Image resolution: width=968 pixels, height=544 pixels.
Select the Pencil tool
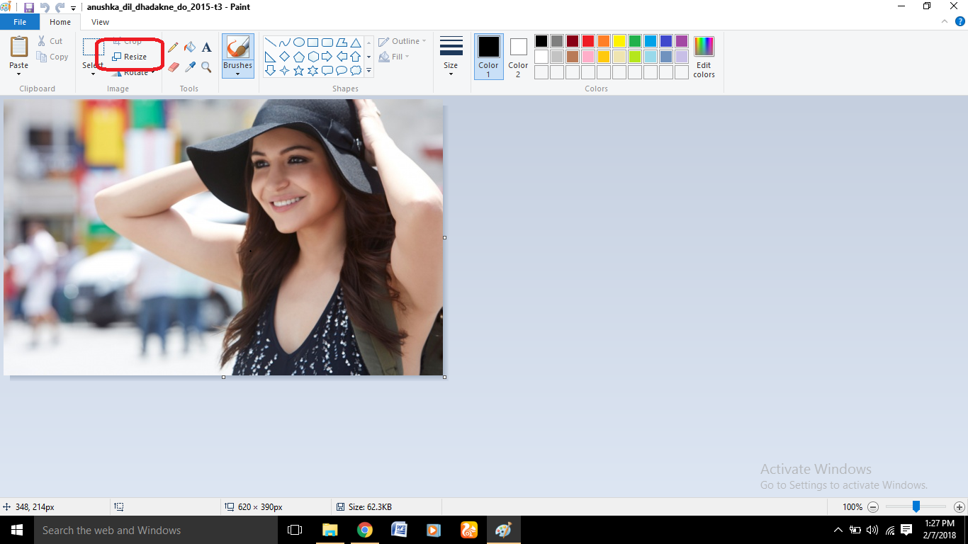coord(174,47)
